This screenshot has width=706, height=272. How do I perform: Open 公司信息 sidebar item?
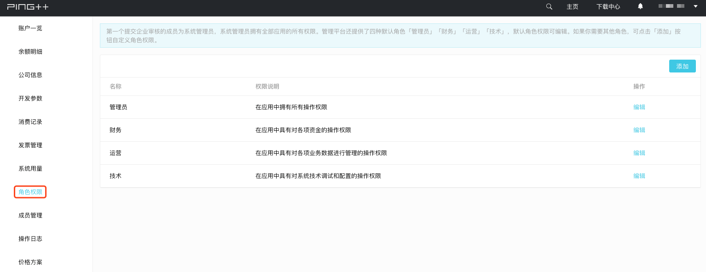point(30,75)
